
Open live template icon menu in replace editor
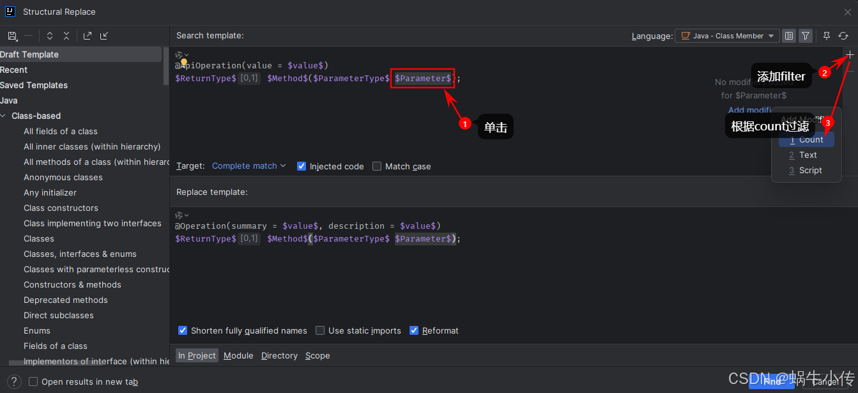[182, 215]
